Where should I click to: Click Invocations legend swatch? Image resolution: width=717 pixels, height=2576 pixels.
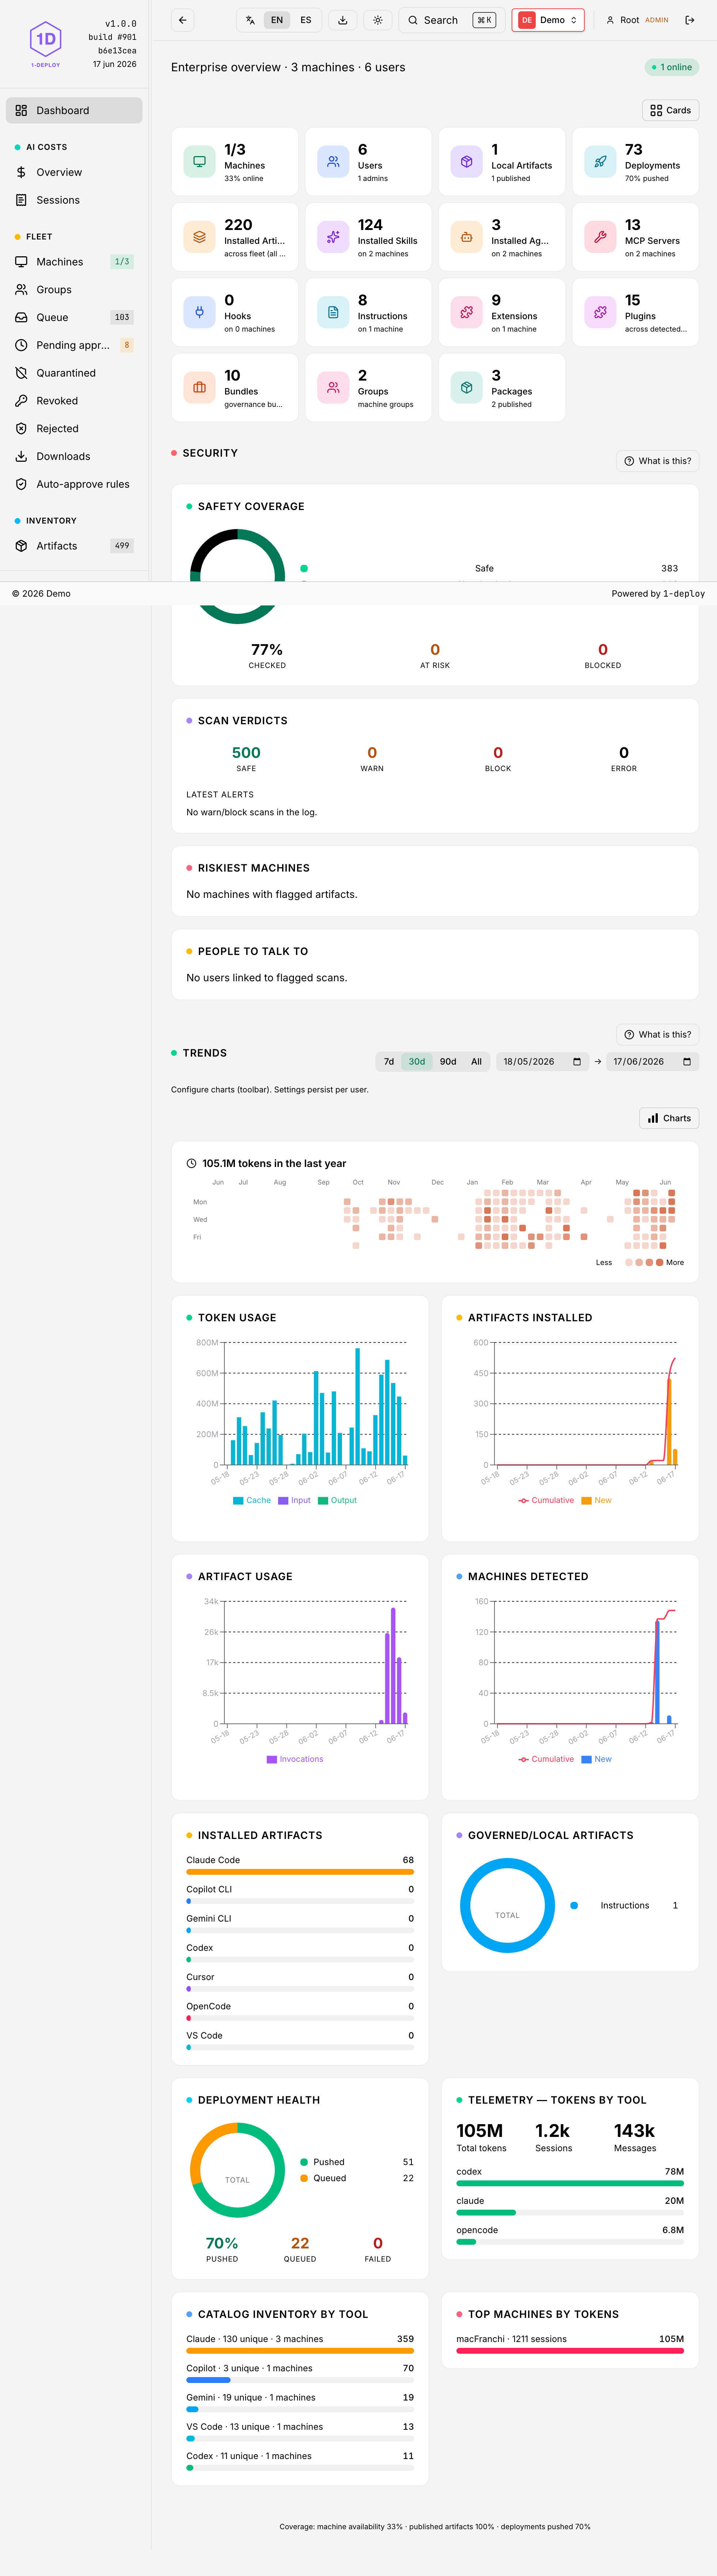[x=272, y=1759]
